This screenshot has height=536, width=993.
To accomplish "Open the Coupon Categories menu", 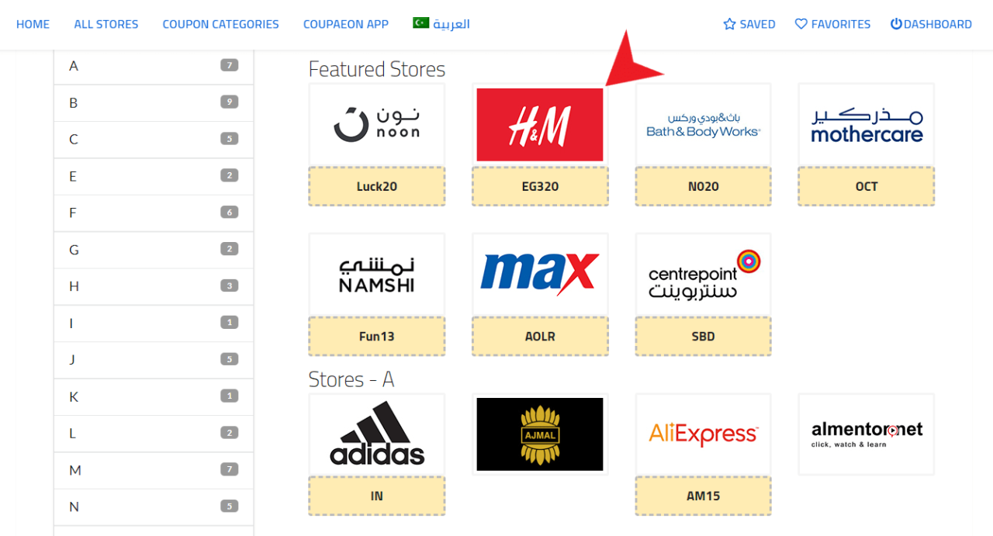I will pos(220,24).
